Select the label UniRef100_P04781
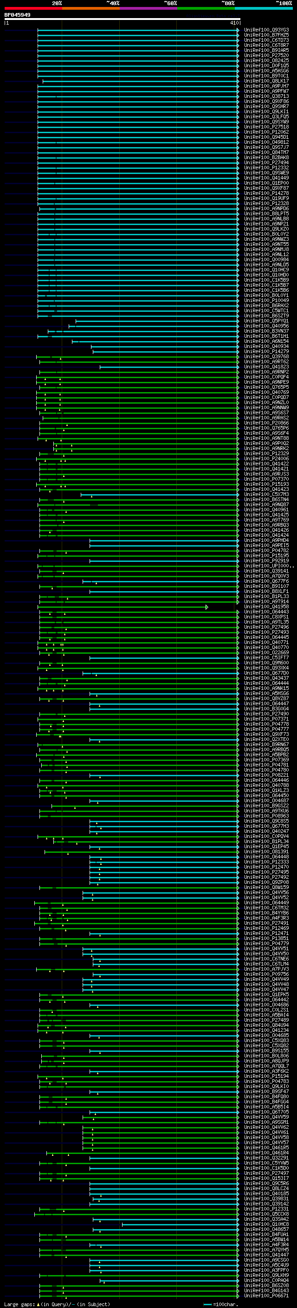This screenshot has height=1308, width=297. [266, 765]
